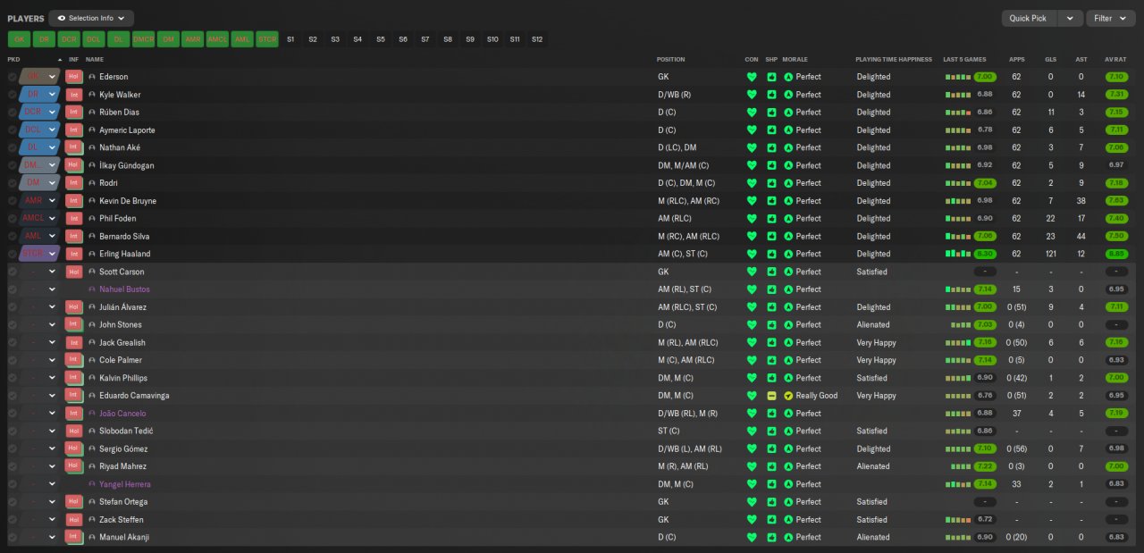Click Riyad Mahrez's Hol status badge
The image size is (1144, 553).
[74, 466]
